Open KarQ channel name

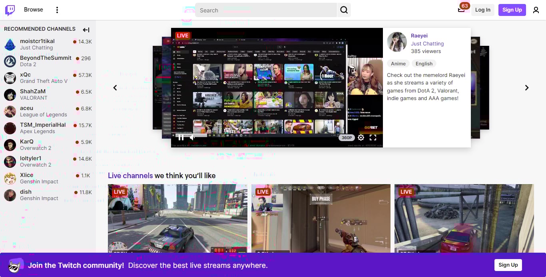pos(27,141)
